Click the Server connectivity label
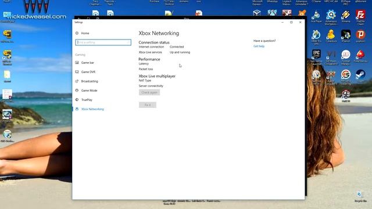The height and width of the screenshot is (209, 372). [x=151, y=86]
